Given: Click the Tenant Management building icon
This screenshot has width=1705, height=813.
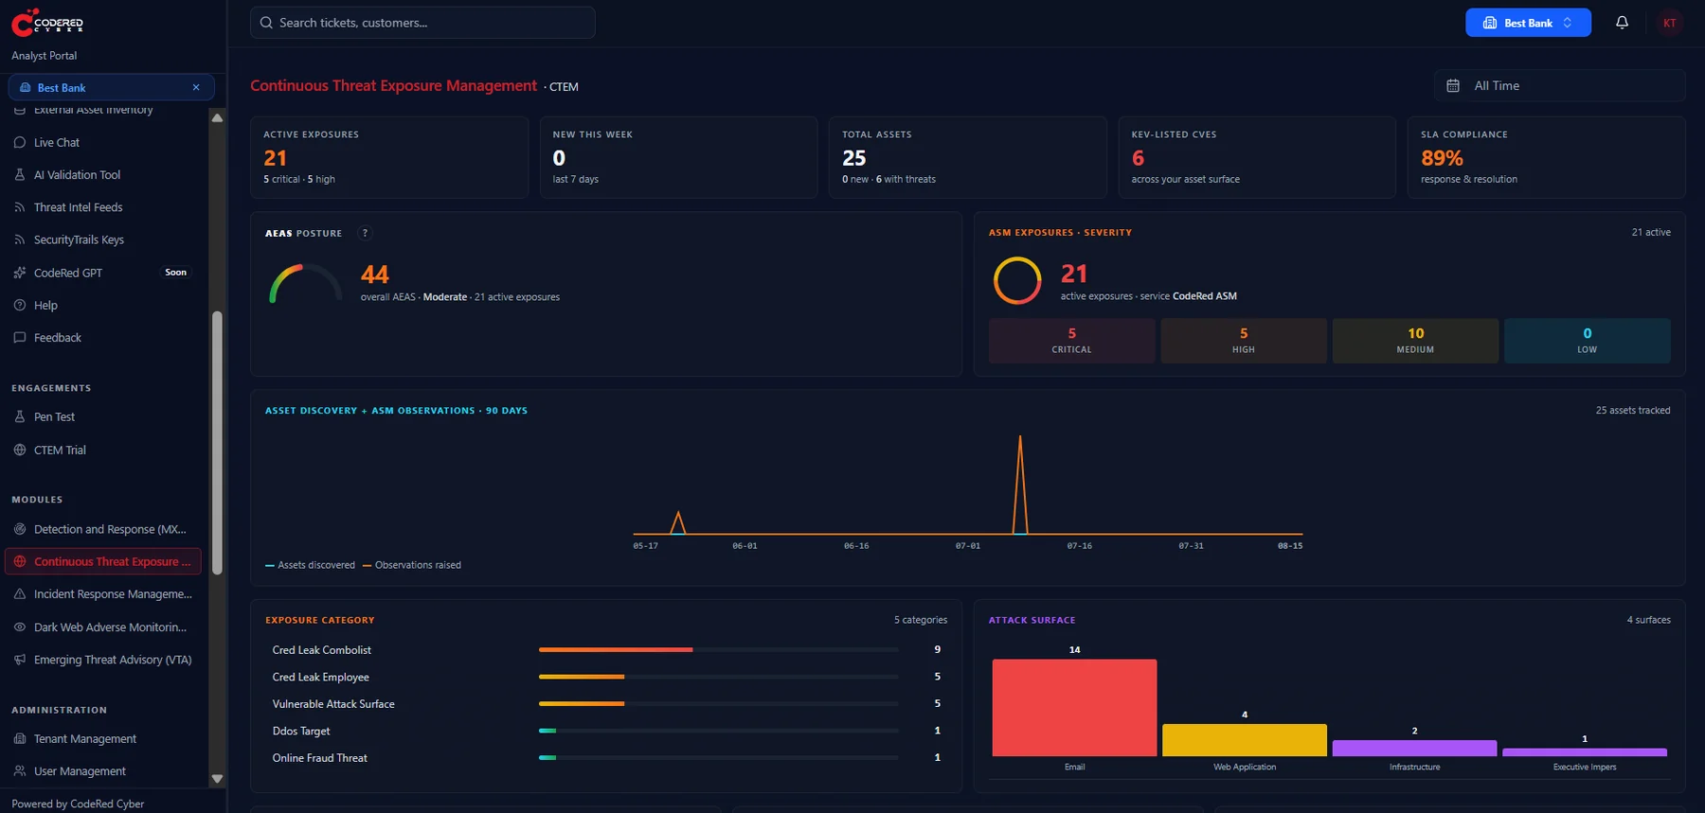Looking at the screenshot, I should pos(20,738).
